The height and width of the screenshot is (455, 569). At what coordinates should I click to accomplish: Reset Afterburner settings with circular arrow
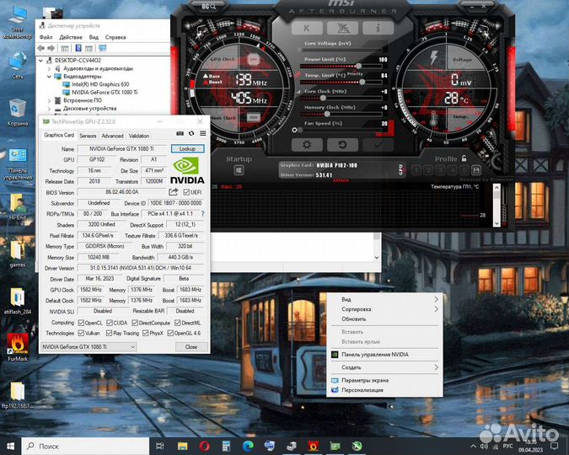pyautogui.click(x=342, y=145)
